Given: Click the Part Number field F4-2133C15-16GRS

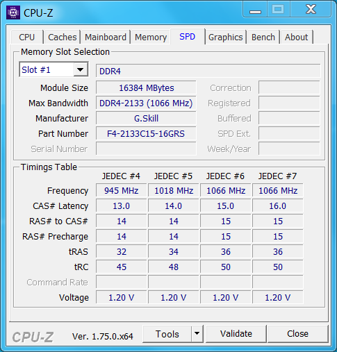Looking at the screenshot, I should 146,133.
